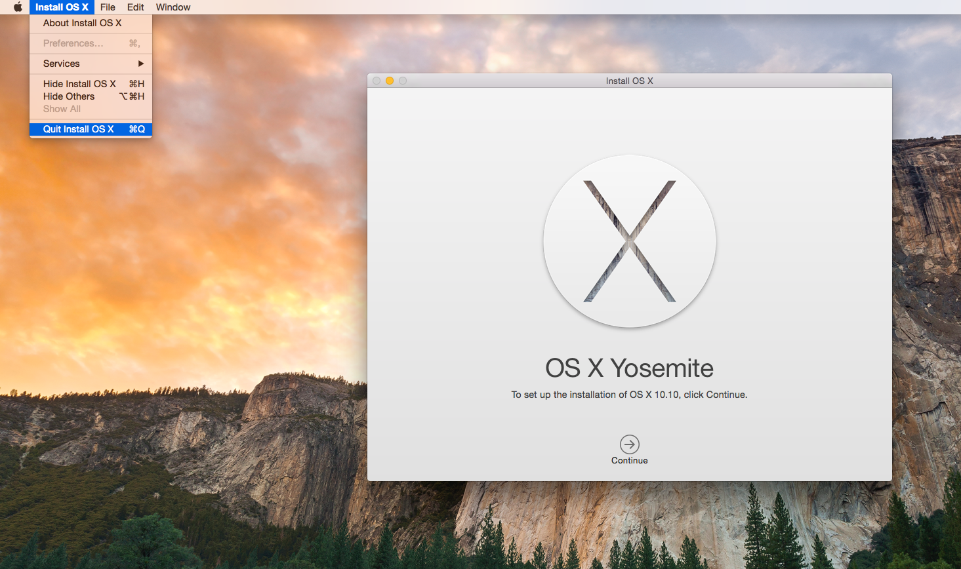This screenshot has height=569, width=961.
Task: Select Quit Install OS X
Action: [91, 129]
